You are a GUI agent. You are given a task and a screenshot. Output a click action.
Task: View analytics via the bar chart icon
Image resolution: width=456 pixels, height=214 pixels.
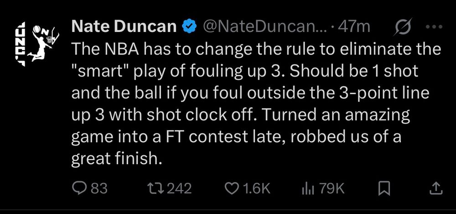coord(309,188)
